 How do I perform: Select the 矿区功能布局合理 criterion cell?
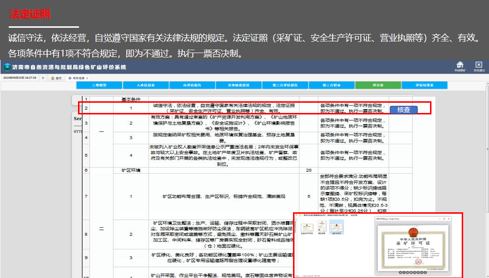point(224,196)
